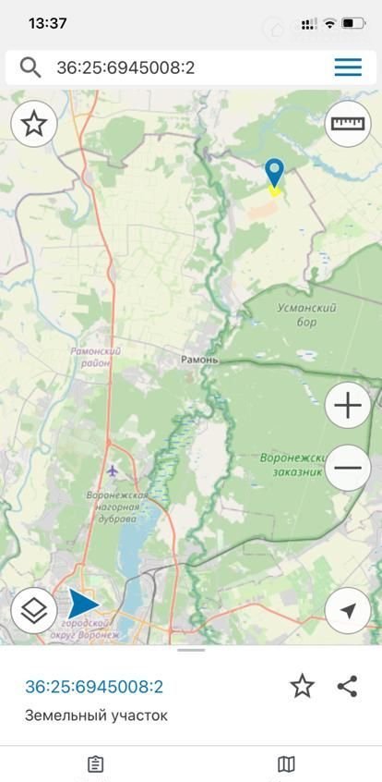Open the 36:25:6945008:2 parcel link
Screen dimensions: 382x782
pyautogui.click(x=94, y=687)
